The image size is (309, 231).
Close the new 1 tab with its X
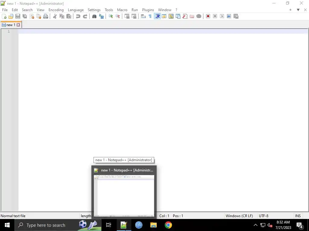[18, 25]
